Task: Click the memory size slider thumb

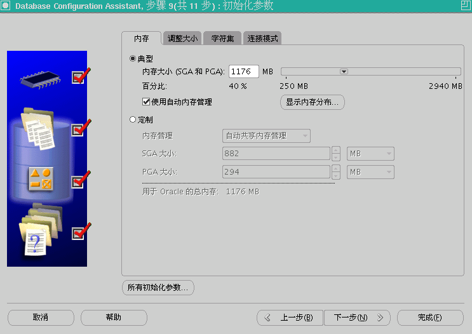Action: coord(344,72)
